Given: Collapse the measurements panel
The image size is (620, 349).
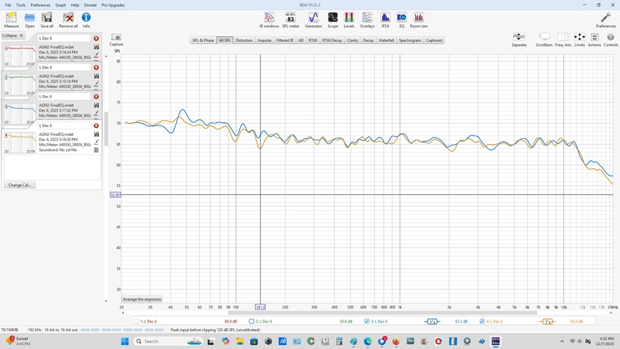Looking at the screenshot, I should pyautogui.click(x=13, y=36).
